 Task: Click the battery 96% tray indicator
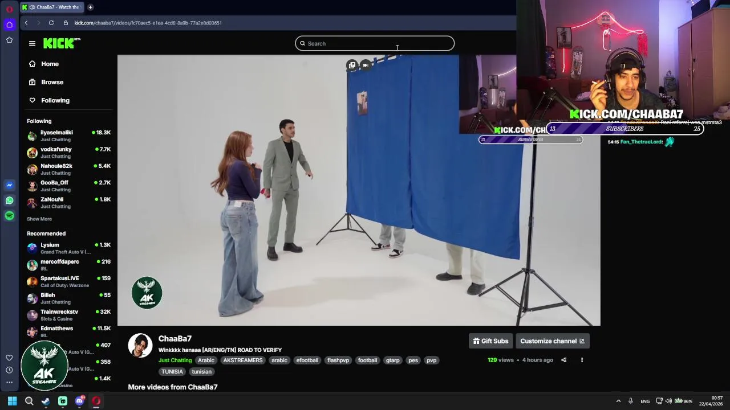(683, 401)
